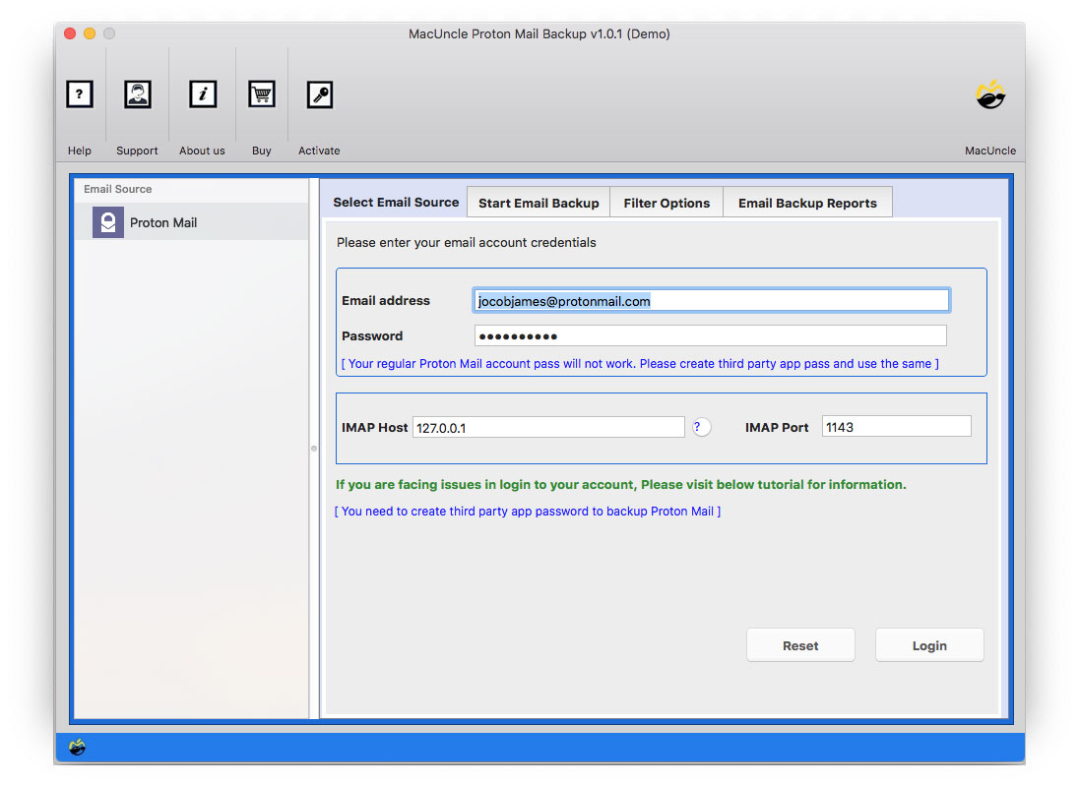
Task: Stay on the Select Email Source tab
Action: pos(395,202)
